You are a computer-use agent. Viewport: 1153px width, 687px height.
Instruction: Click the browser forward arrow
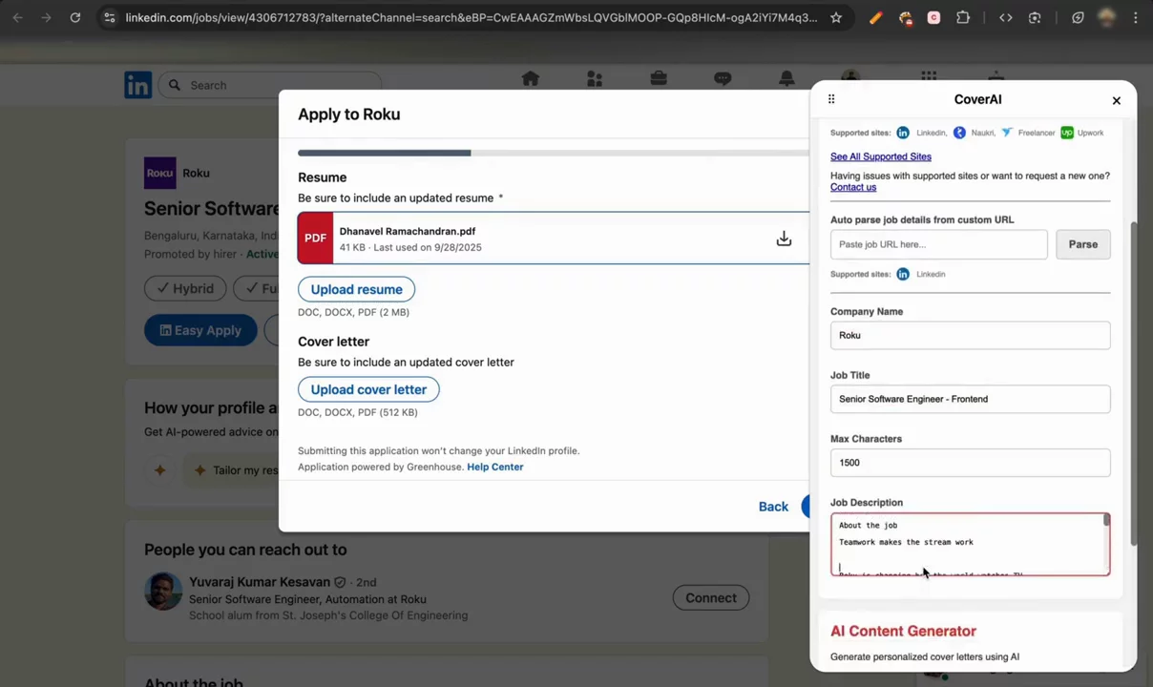(x=46, y=17)
